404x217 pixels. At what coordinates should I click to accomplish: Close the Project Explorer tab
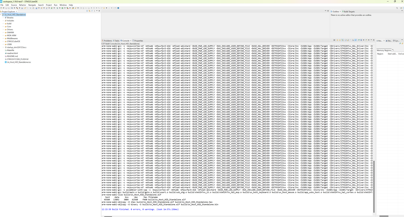[17, 12]
